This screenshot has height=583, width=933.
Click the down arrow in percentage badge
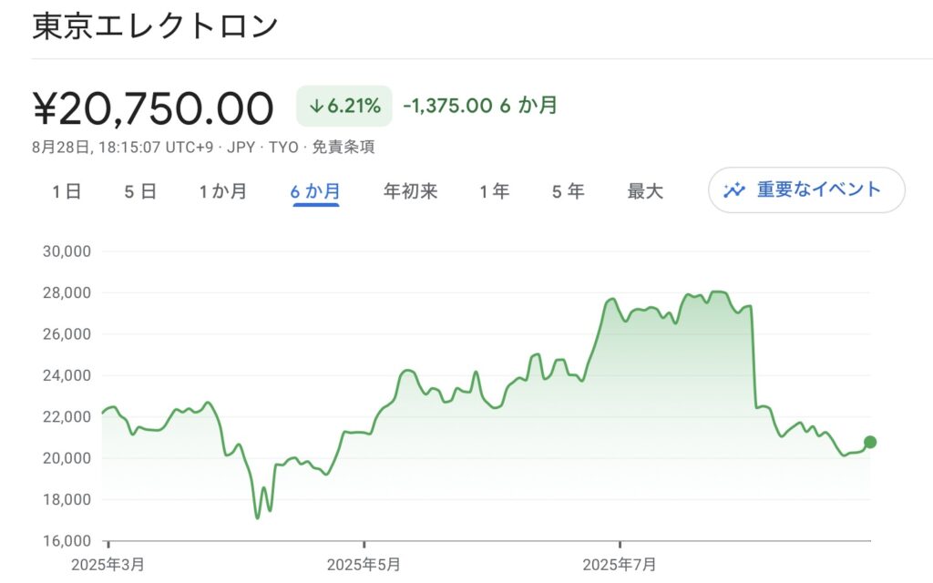click(x=316, y=107)
